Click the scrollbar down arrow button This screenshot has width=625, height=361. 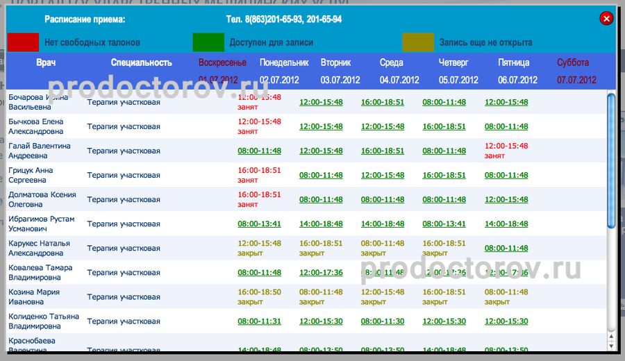(611, 344)
